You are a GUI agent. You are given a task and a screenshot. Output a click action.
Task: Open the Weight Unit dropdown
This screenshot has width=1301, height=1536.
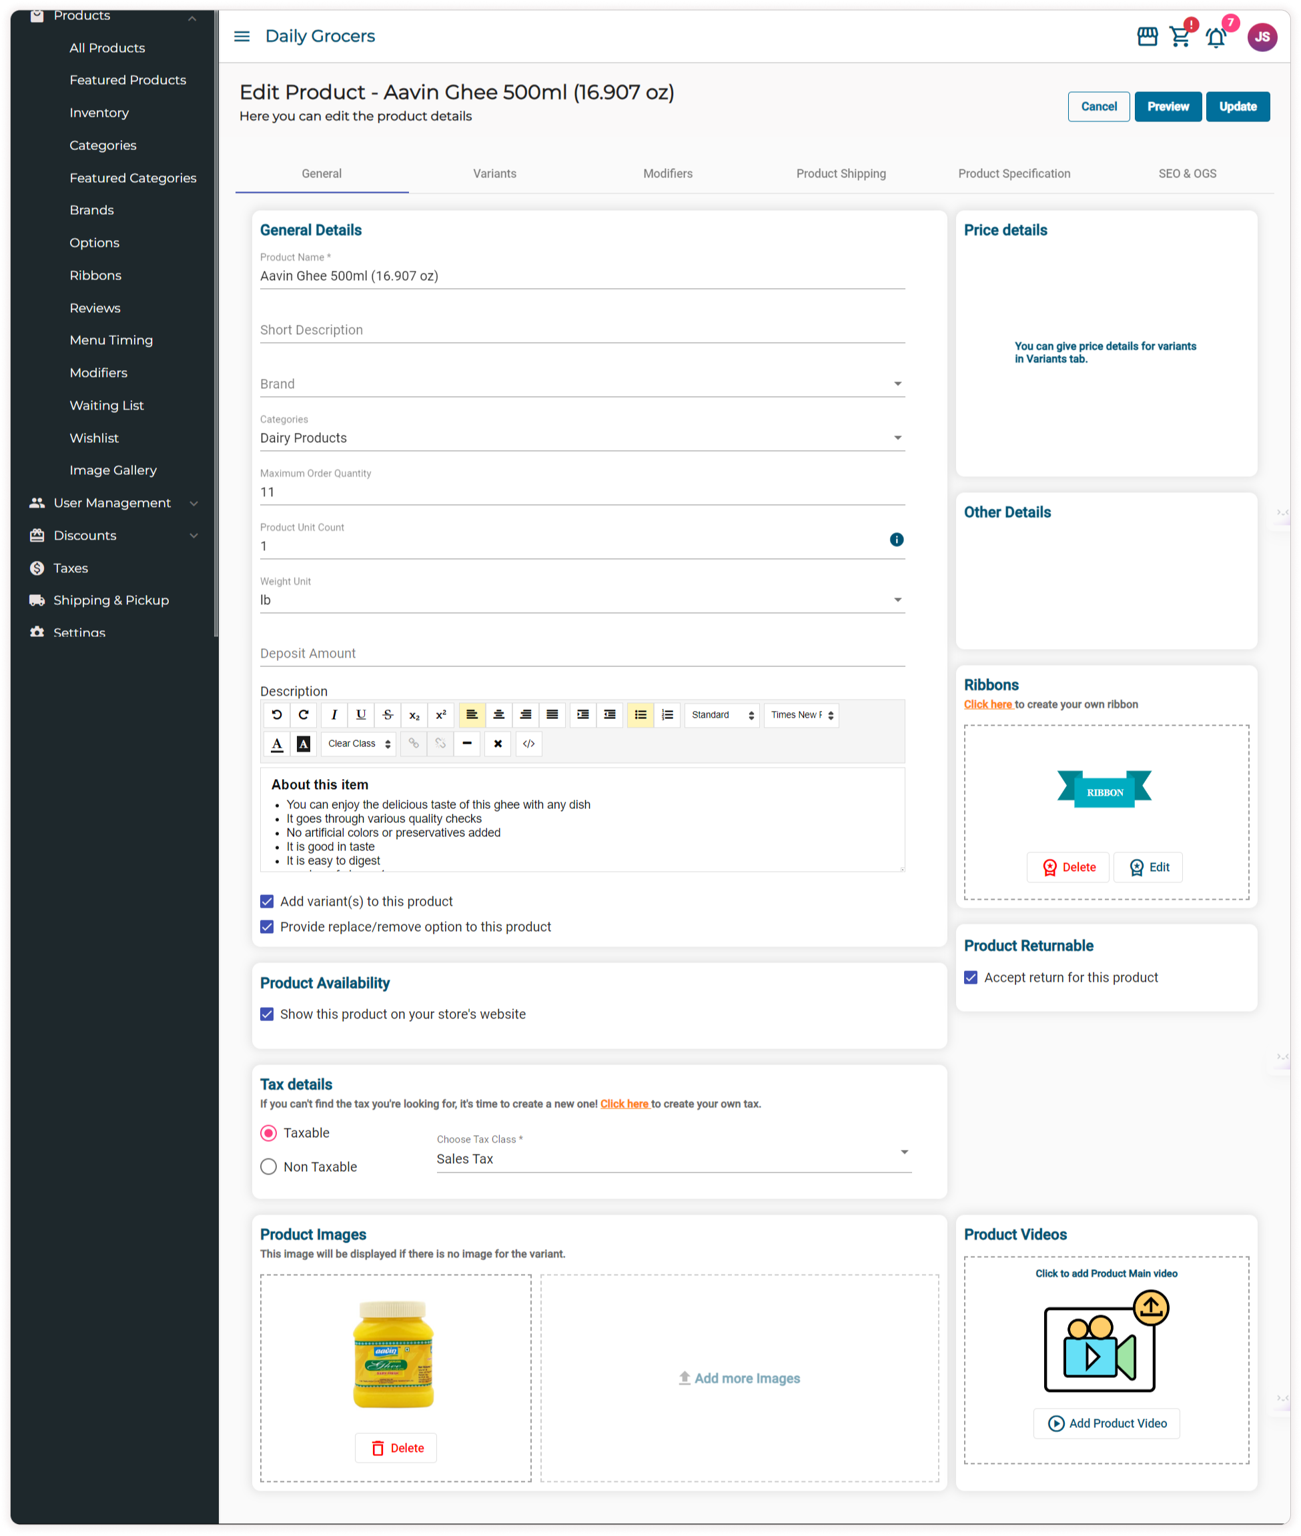[x=897, y=600]
